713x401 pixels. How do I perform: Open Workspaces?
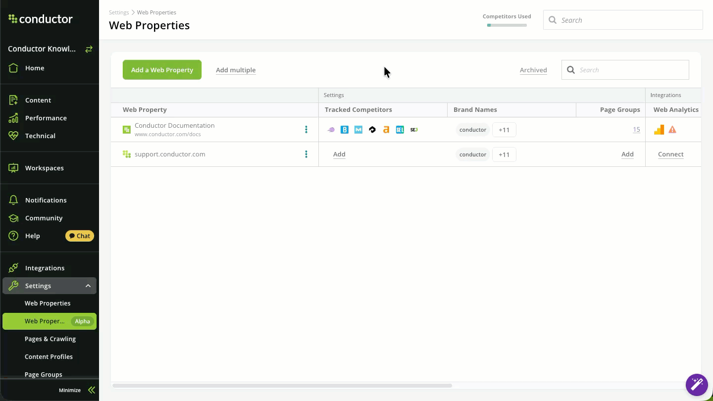[x=45, y=168]
